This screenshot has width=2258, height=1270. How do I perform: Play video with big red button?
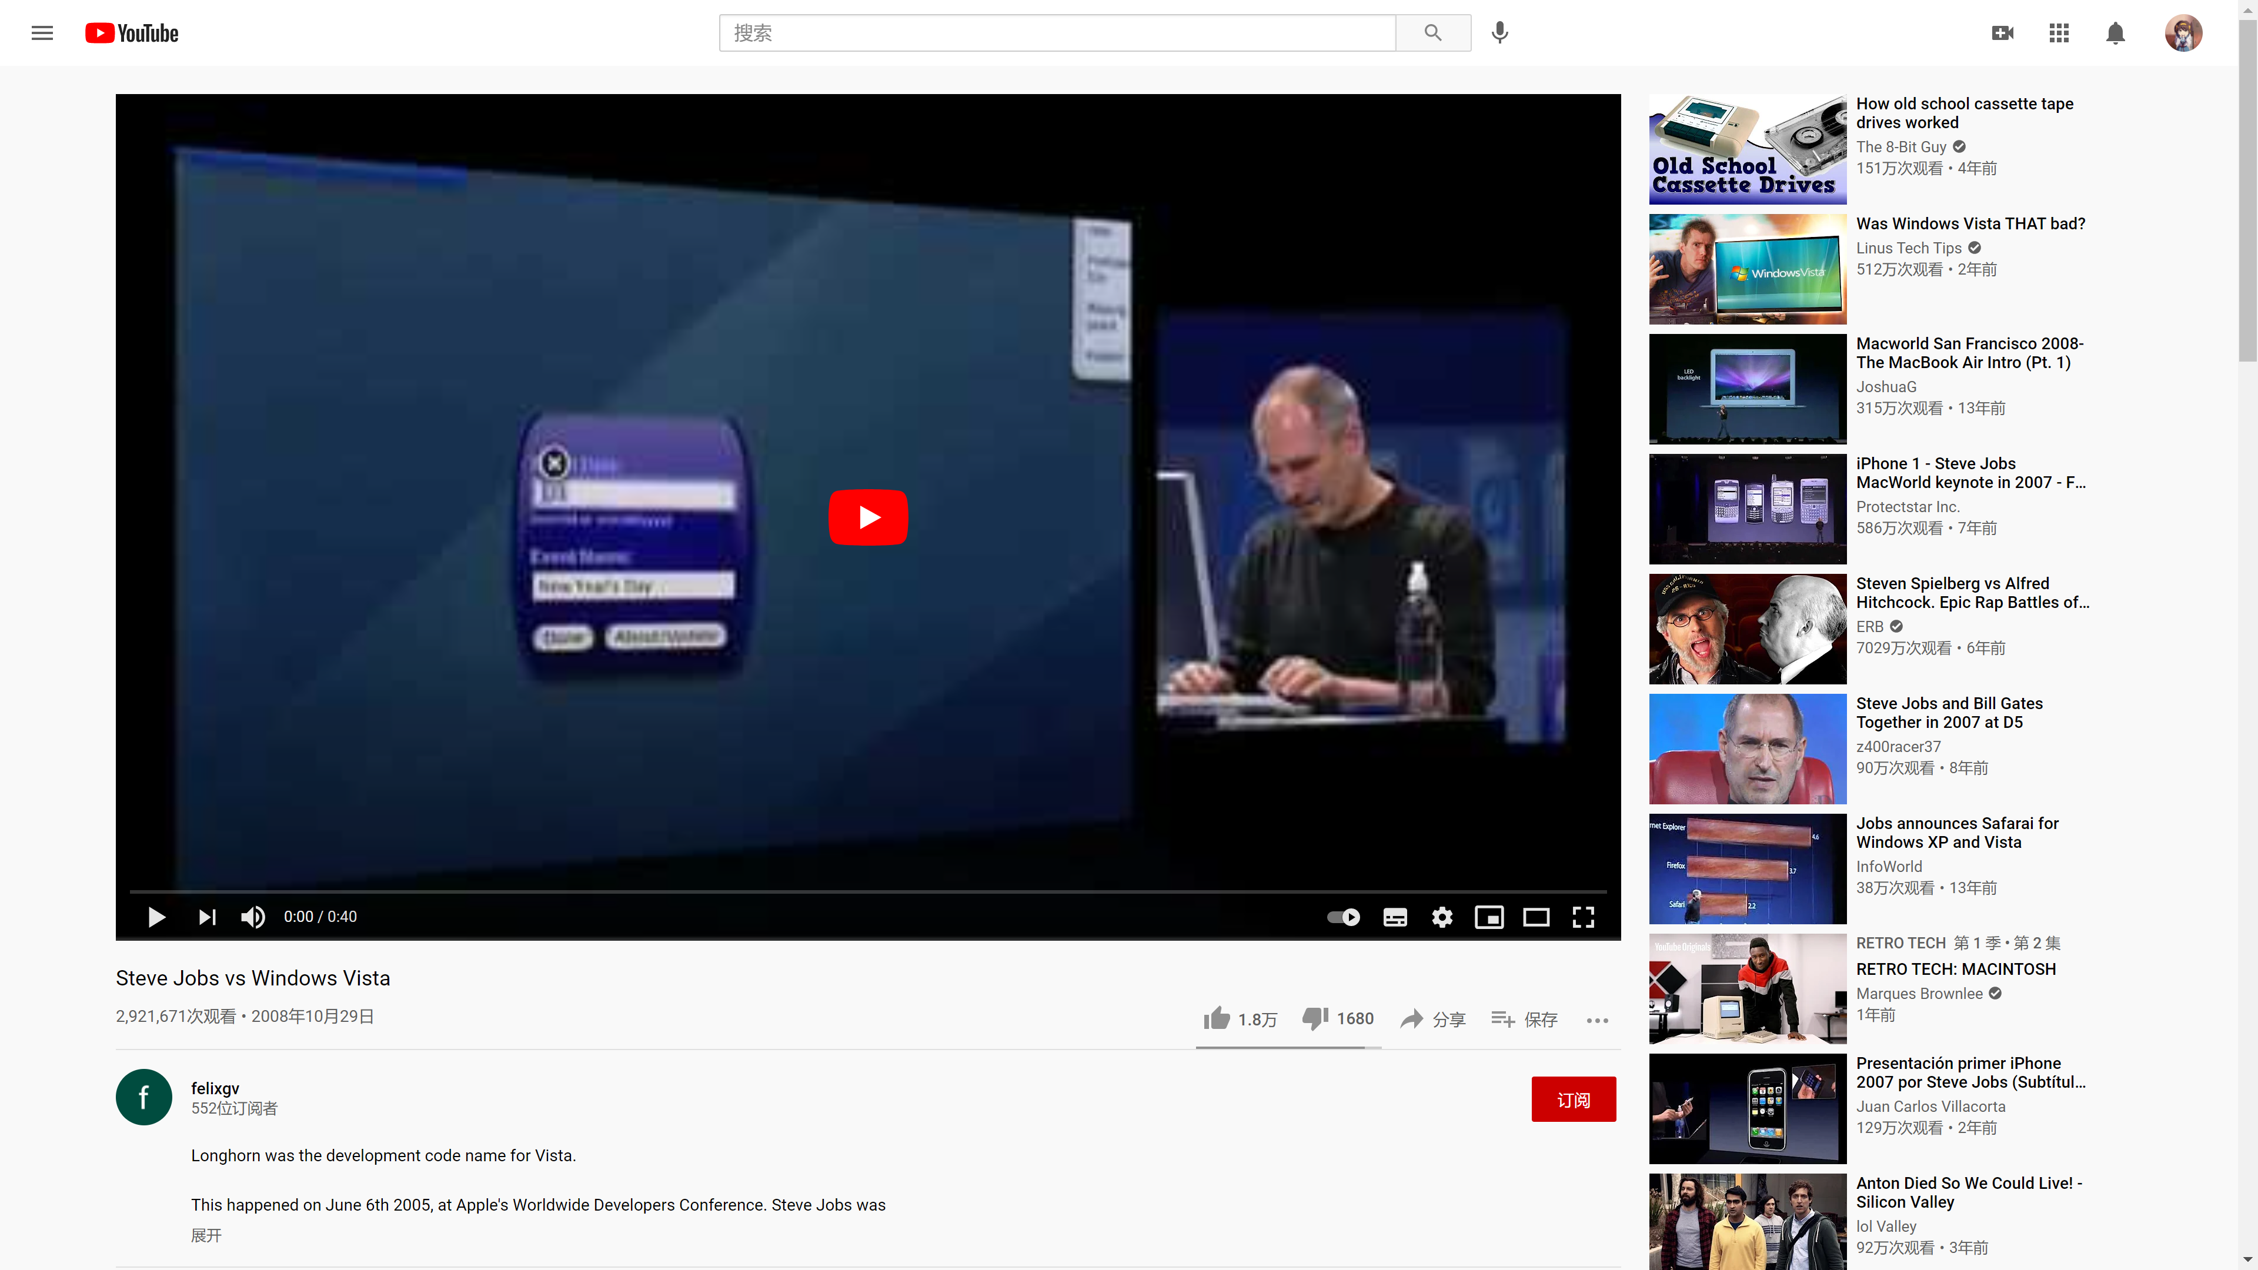(868, 517)
